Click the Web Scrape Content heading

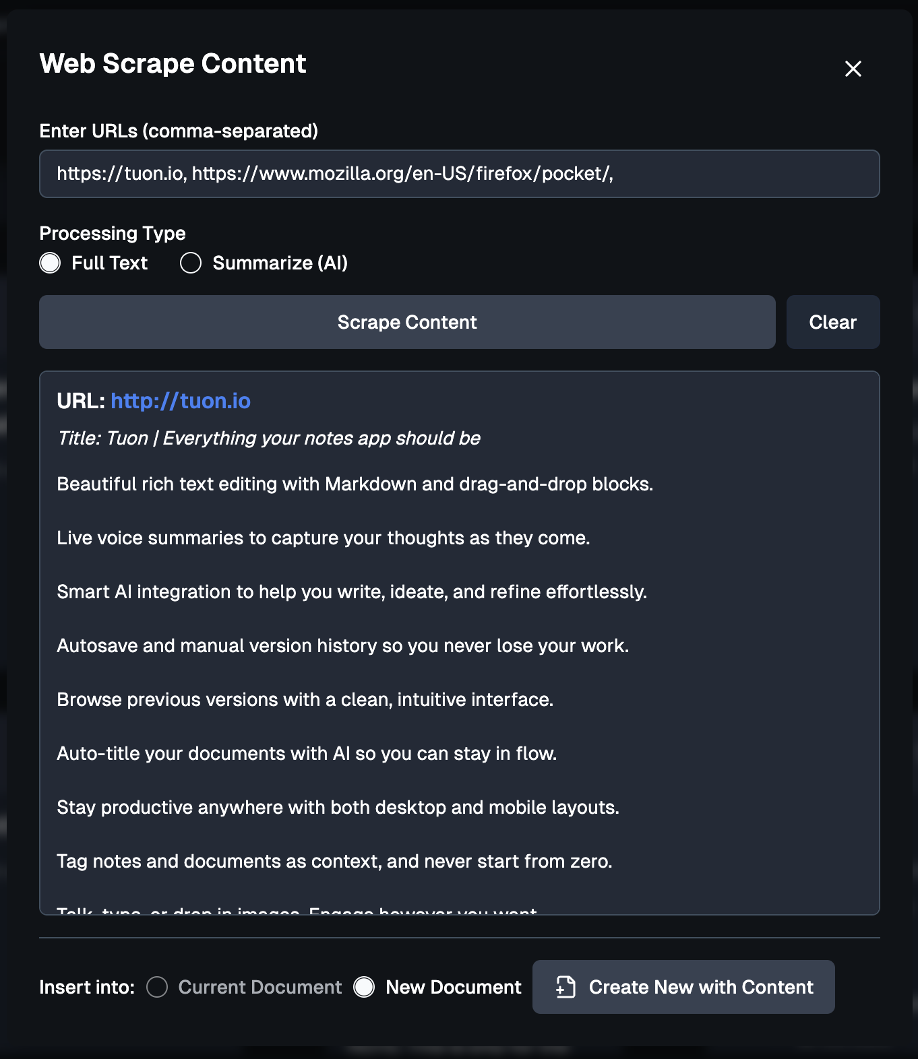click(x=173, y=64)
